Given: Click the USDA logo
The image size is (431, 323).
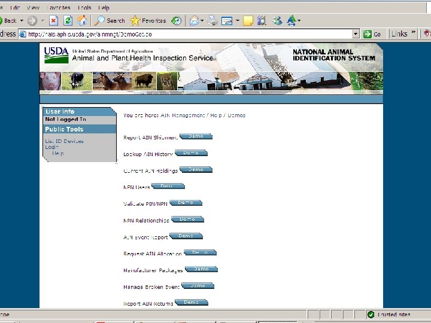Looking at the screenshot, I should click(56, 55).
